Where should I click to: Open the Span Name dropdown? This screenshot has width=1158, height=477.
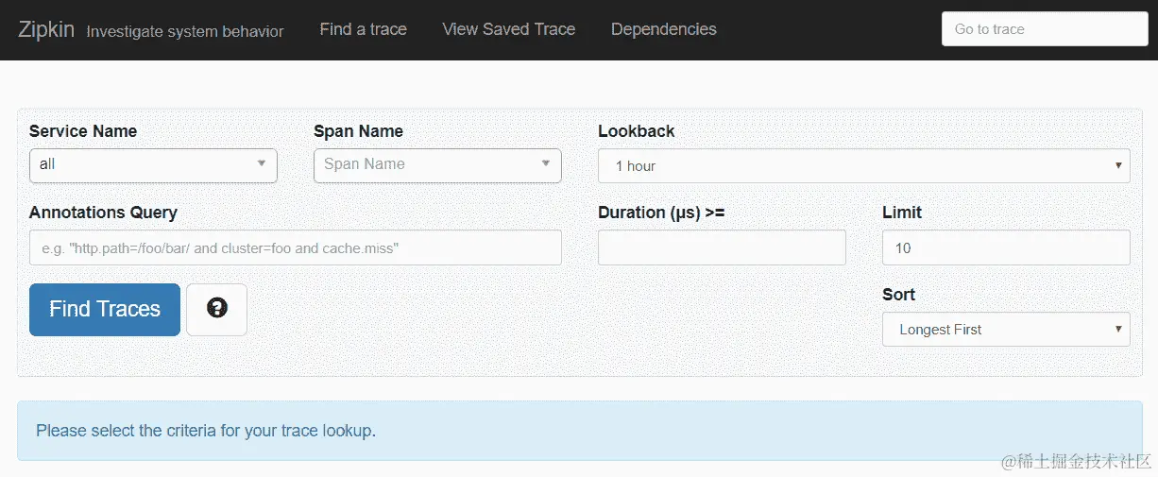pos(437,165)
